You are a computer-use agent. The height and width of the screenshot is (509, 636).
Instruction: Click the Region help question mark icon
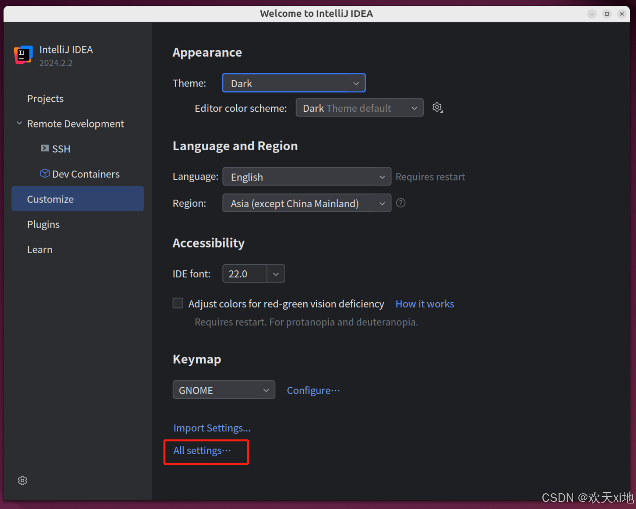pos(401,203)
